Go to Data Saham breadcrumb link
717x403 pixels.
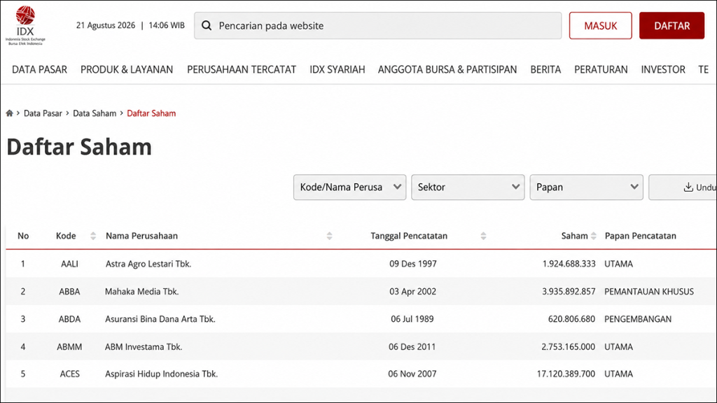pyautogui.click(x=95, y=113)
